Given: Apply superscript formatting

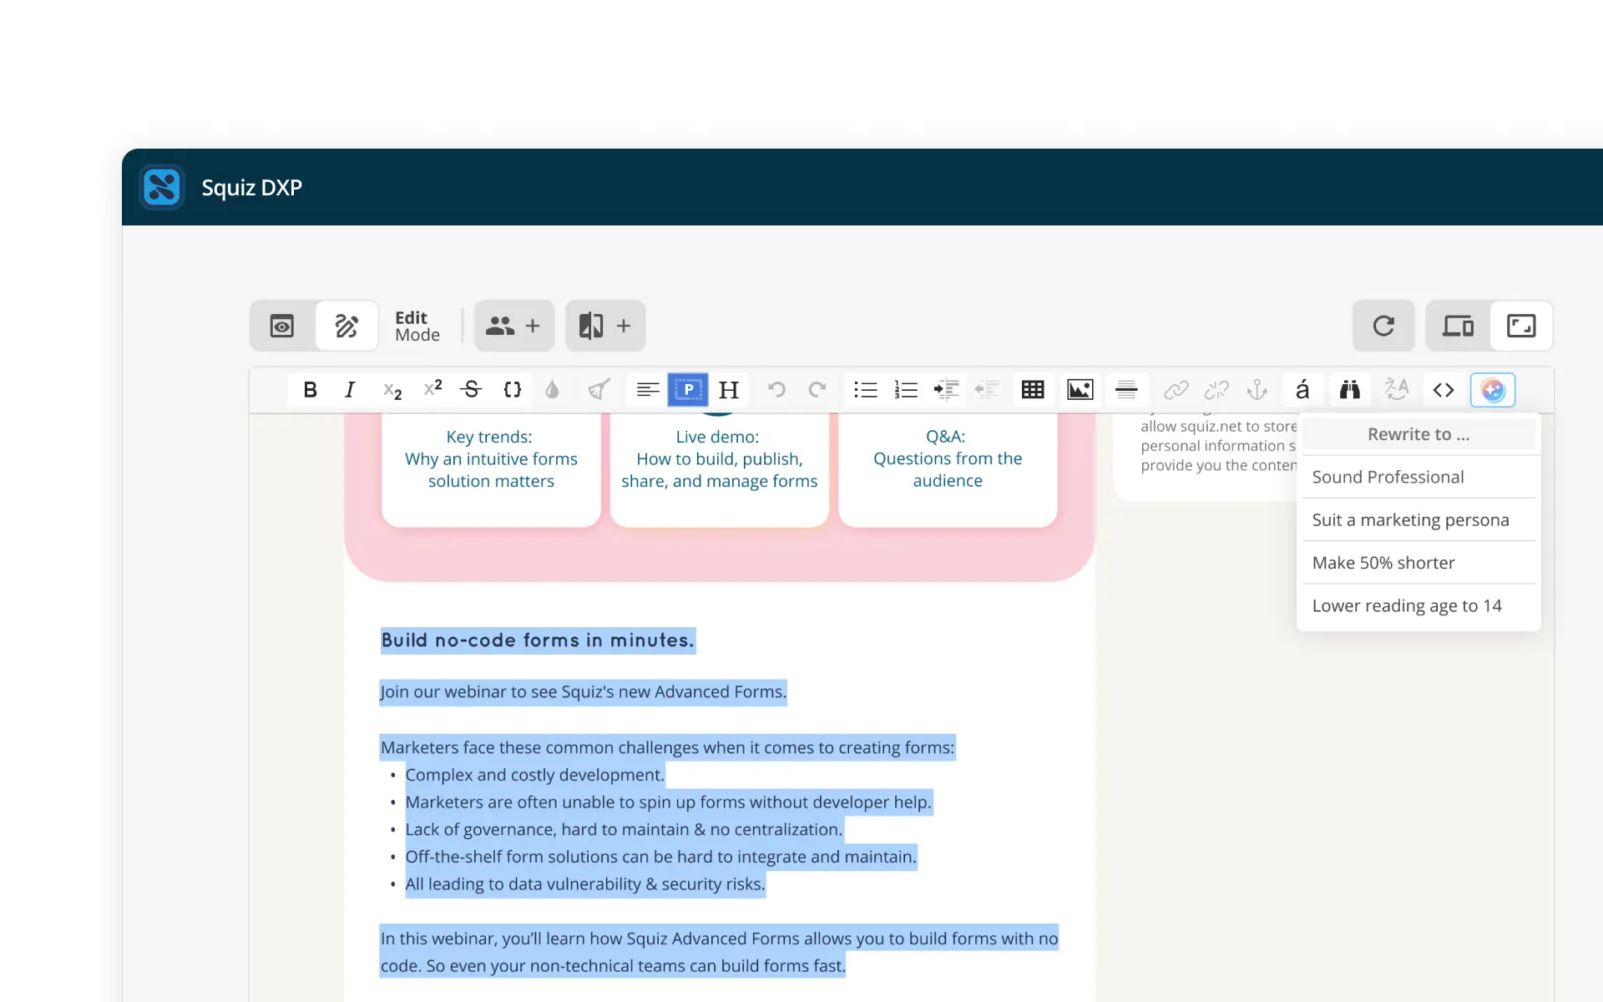Looking at the screenshot, I should (x=432, y=390).
